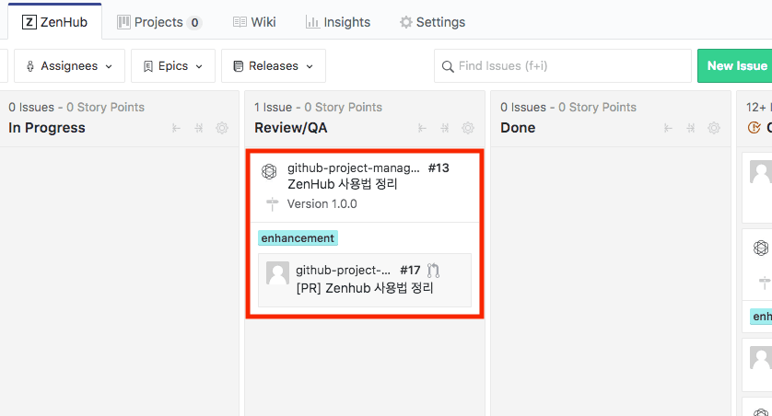Click the '1 Issue - 0 Story Points' text

[318, 107]
